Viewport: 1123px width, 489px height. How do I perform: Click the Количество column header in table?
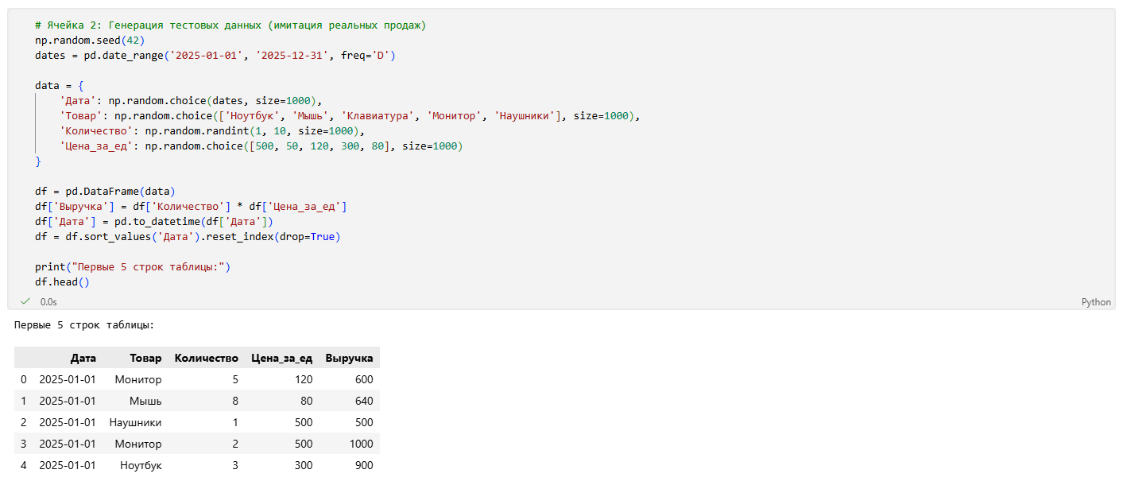pos(206,358)
